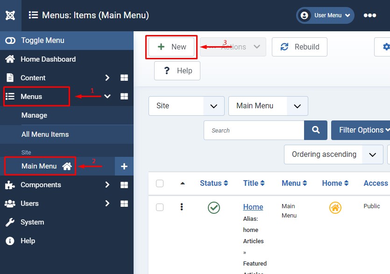Image resolution: width=390 pixels, height=274 pixels.
Task: Click the yellow Home default icon
Action: (335, 208)
